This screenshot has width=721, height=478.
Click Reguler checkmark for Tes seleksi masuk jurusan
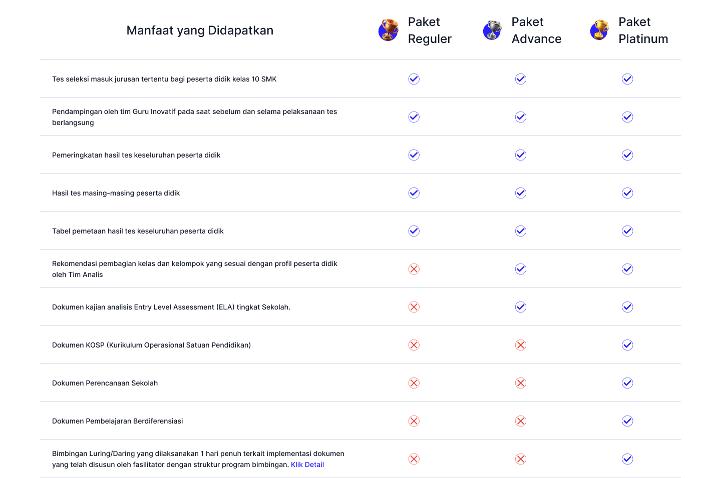[x=414, y=79]
